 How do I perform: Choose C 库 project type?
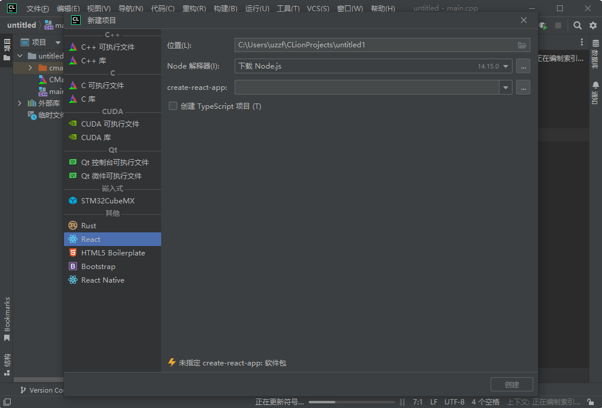[112, 99]
